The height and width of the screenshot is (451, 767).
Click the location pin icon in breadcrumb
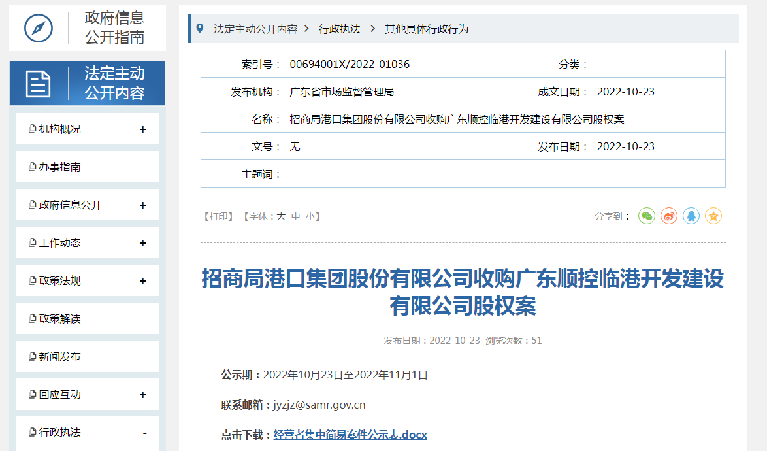point(199,28)
